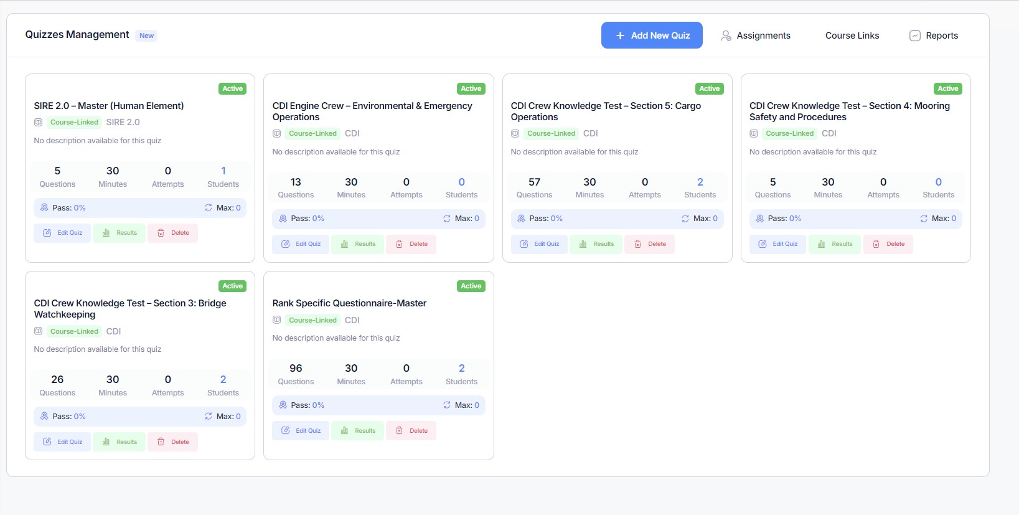Click the Max refresh icon on Bridge Watchkeeping quiz
Screen dimensions: 1019x515
click(x=209, y=417)
